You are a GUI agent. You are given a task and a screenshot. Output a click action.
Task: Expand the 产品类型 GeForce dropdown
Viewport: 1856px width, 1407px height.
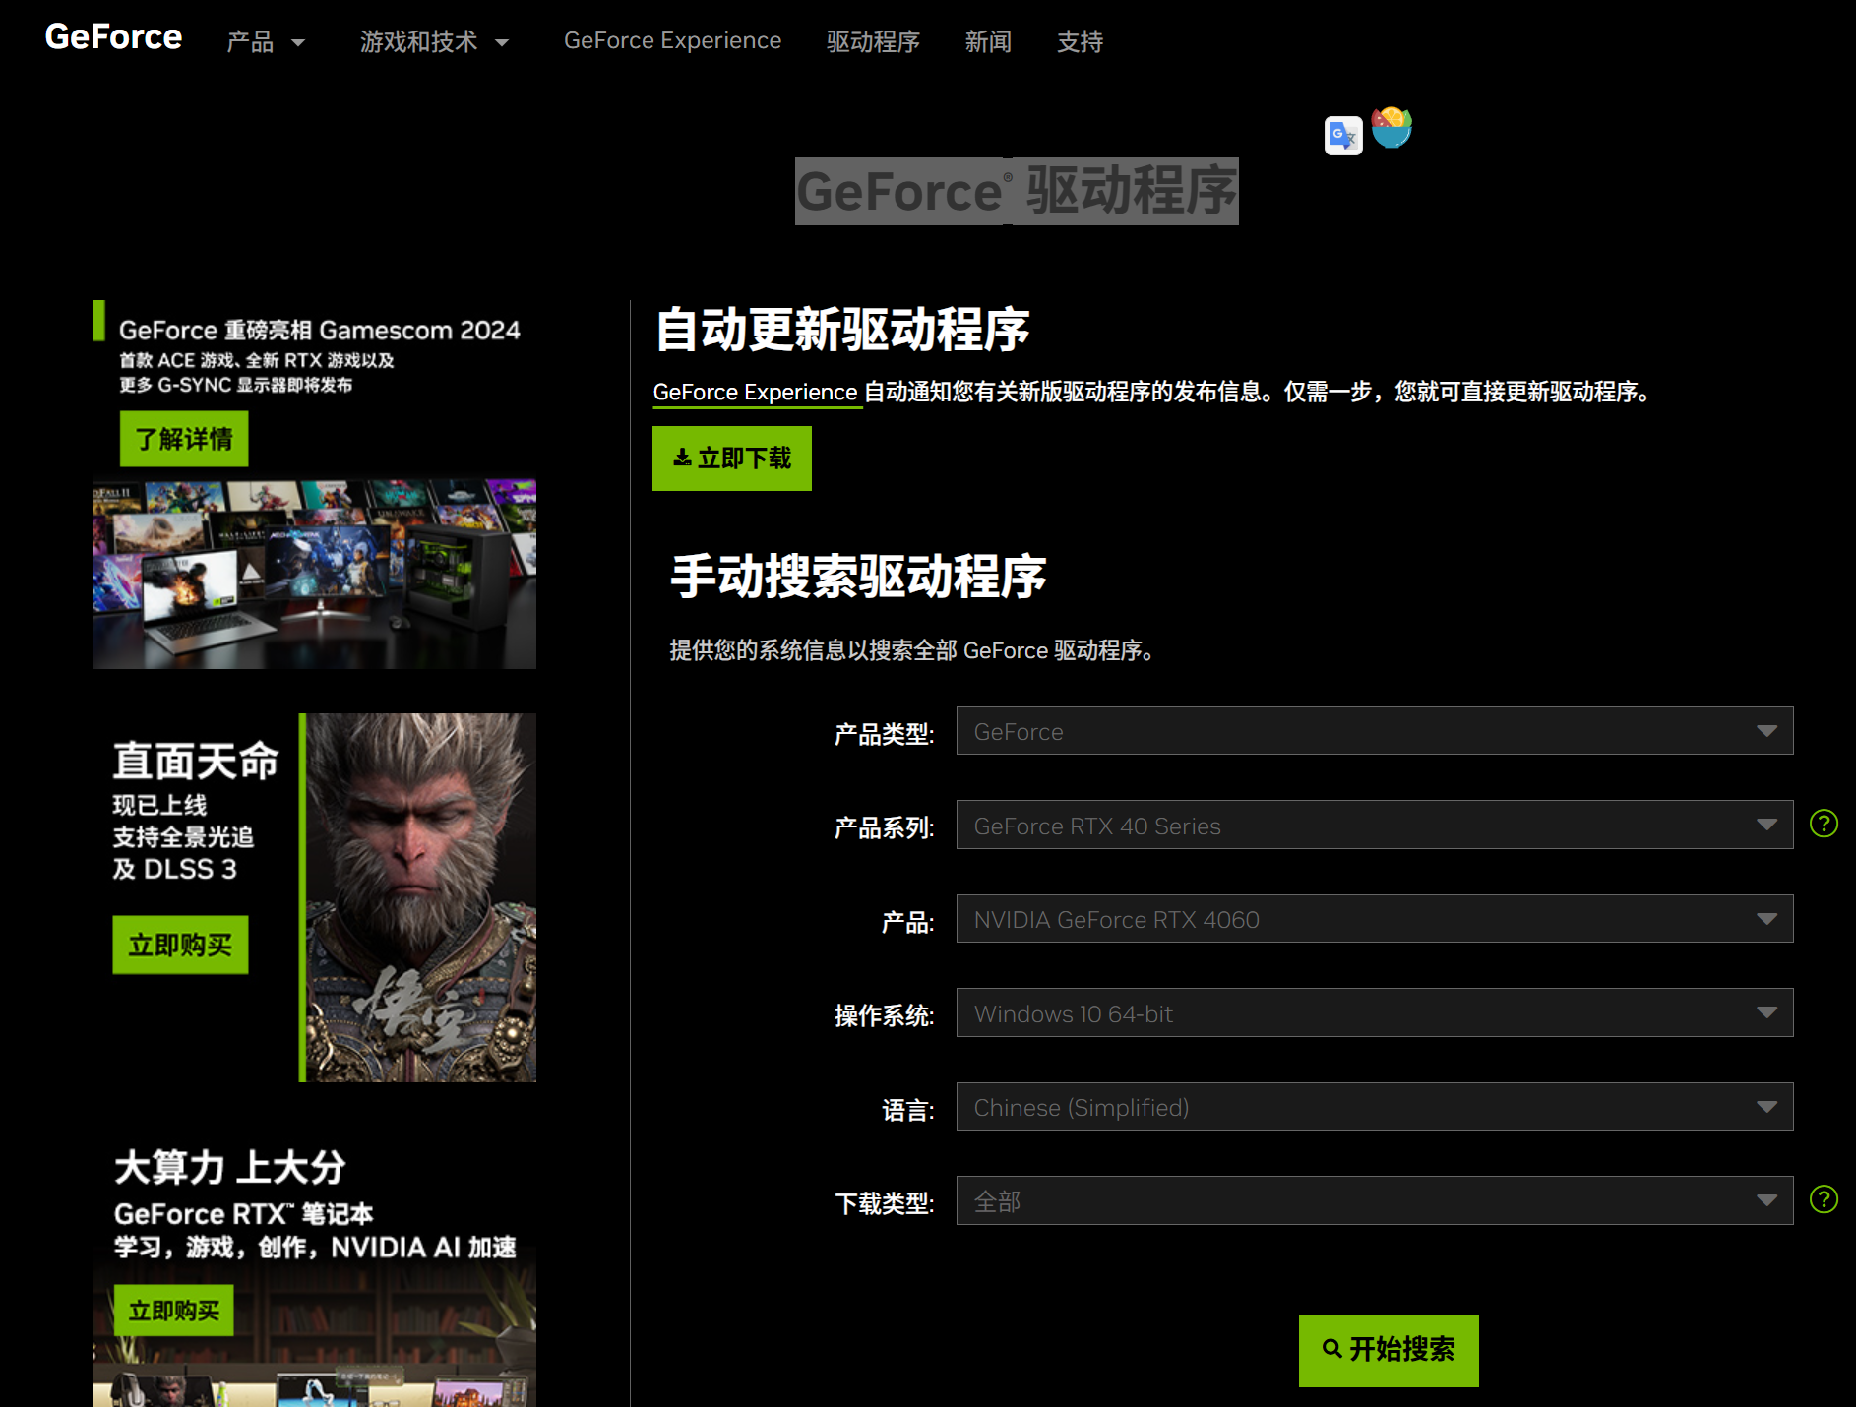(x=1375, y=731)
